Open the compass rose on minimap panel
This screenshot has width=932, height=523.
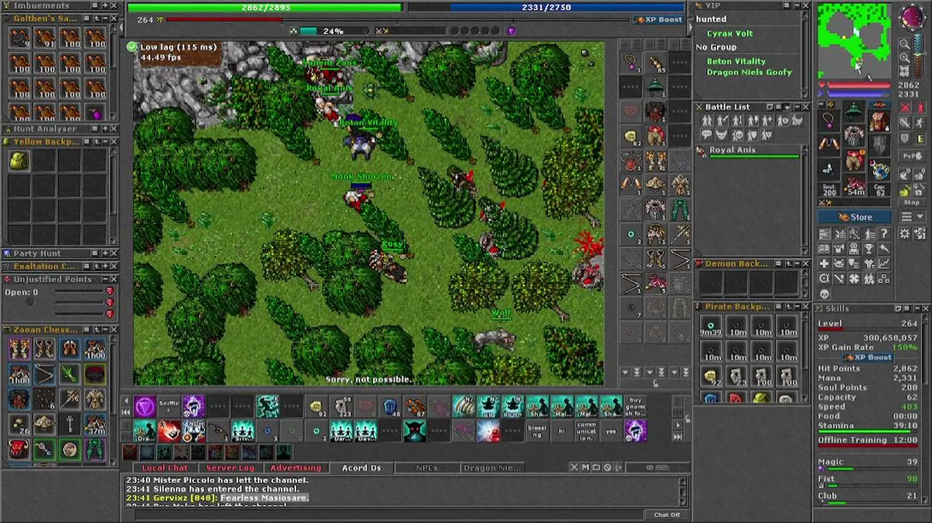[913, 17]
